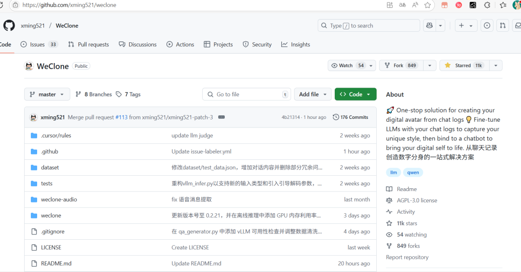This screenshot has width=521, height=272.
Task: Open the dataset folder icon
Action: click(x=34, y=168)
